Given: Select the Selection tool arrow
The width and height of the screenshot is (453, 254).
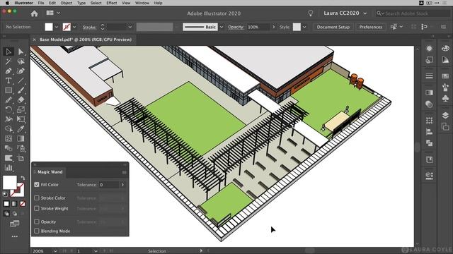Looking at the screenshot, I should [8, 52].
